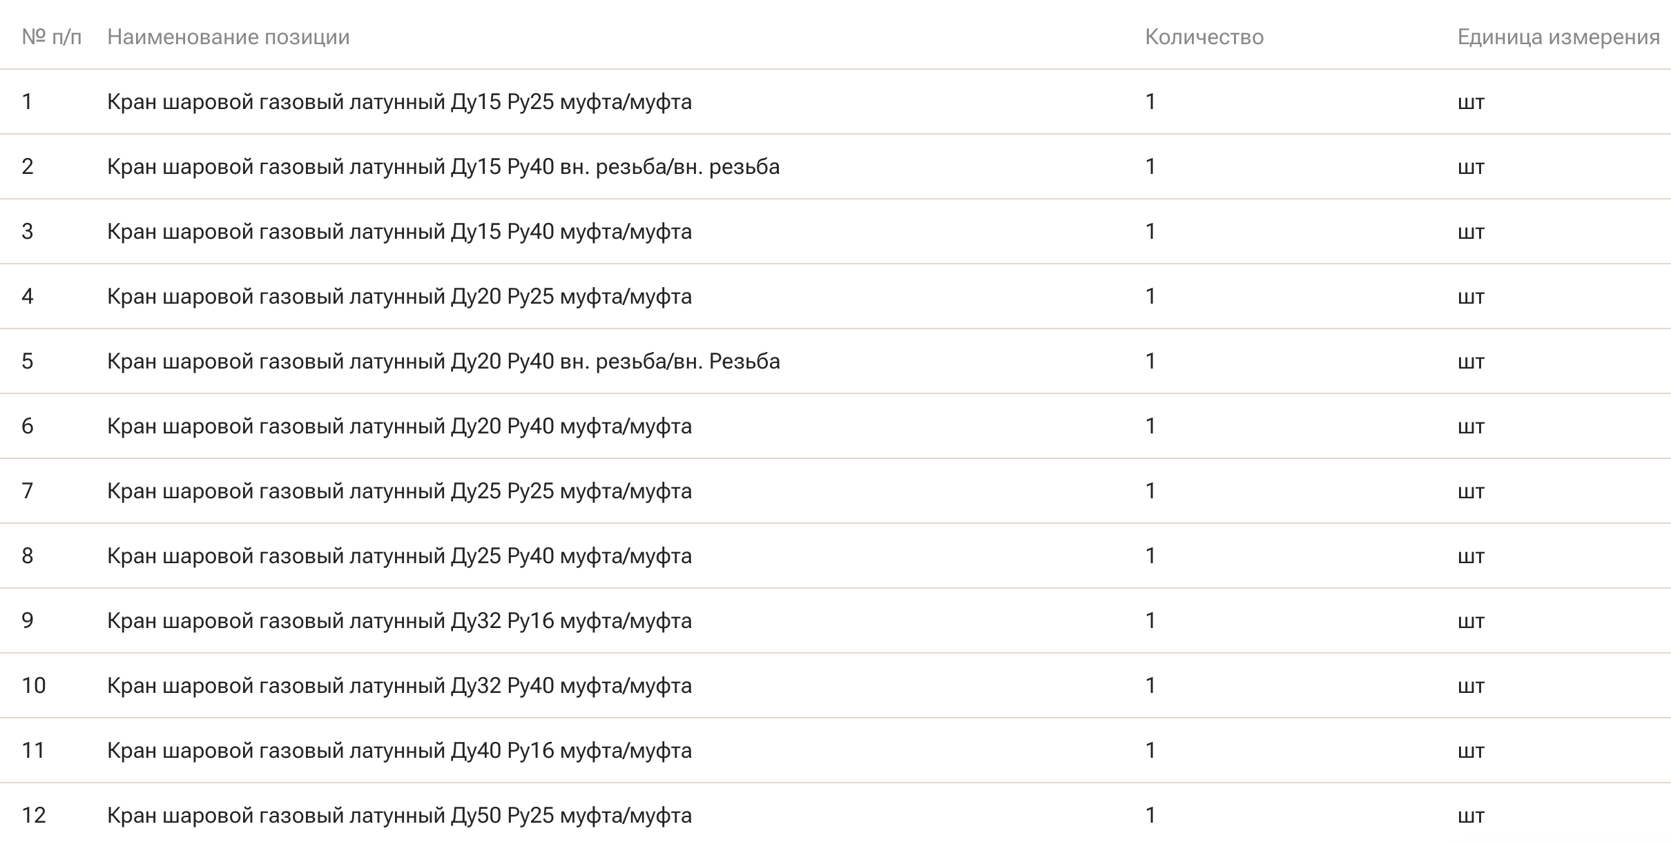Click row number 10 in the table
The width and height of the screenshot is (1671, 842).
pos(33,686)
